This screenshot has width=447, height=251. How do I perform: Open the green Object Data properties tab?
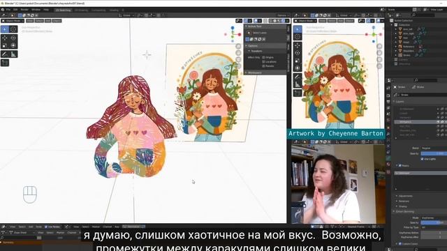click(388, 158)
